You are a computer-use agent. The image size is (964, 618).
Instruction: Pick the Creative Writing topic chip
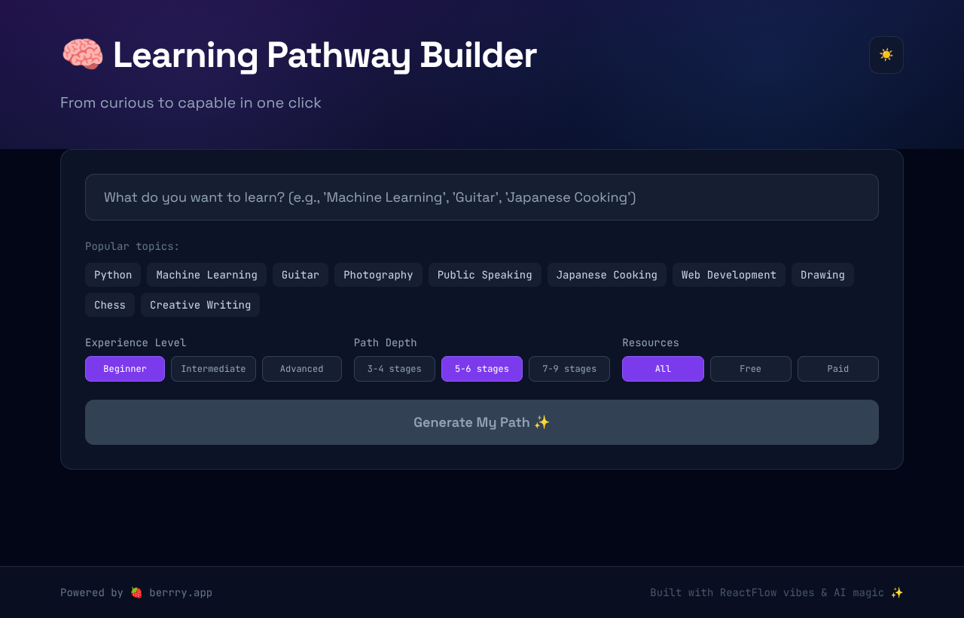(200, 305)
